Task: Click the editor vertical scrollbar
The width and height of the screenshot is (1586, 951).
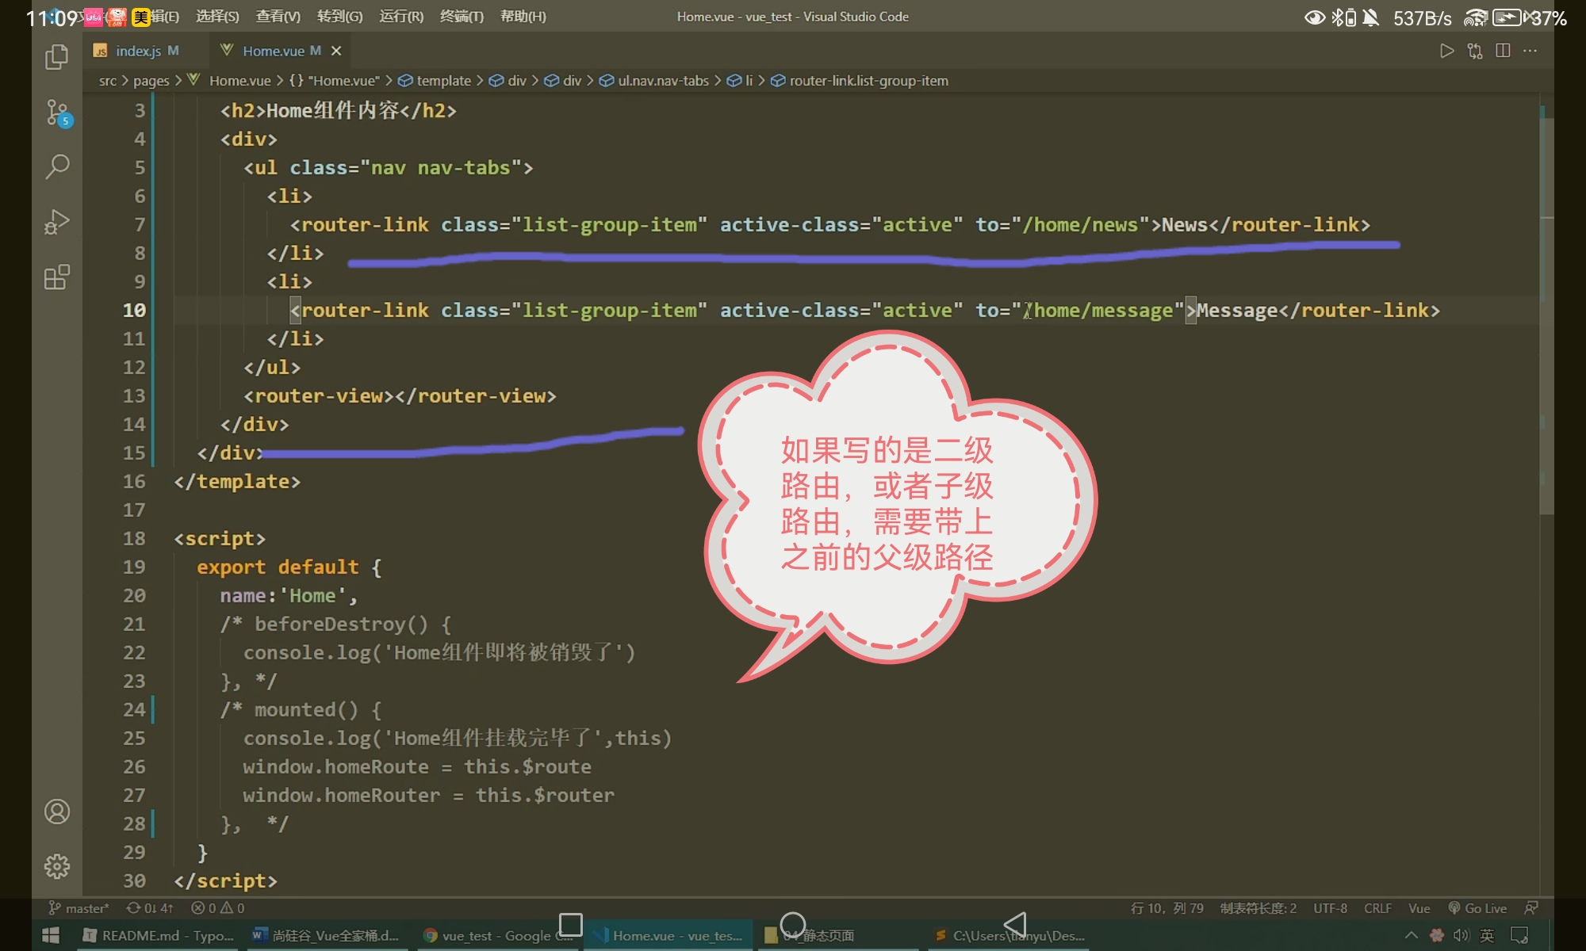Action: (1546, 317)
